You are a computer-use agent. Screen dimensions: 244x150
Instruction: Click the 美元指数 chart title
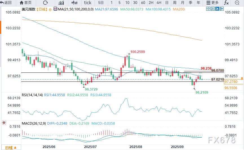pos(29,9)
